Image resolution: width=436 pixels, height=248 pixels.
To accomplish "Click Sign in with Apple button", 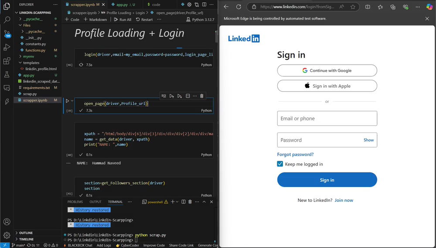I will click(x=327, y=86).
